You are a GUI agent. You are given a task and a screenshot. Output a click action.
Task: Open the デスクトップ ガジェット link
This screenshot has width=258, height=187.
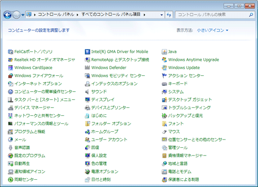pyautogui.click(x=190, y=99)
